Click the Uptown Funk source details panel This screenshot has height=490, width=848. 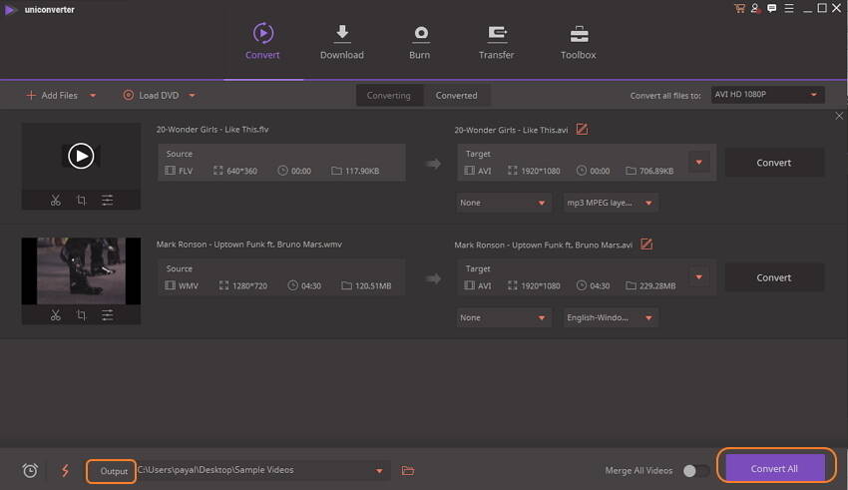(281, 277)
